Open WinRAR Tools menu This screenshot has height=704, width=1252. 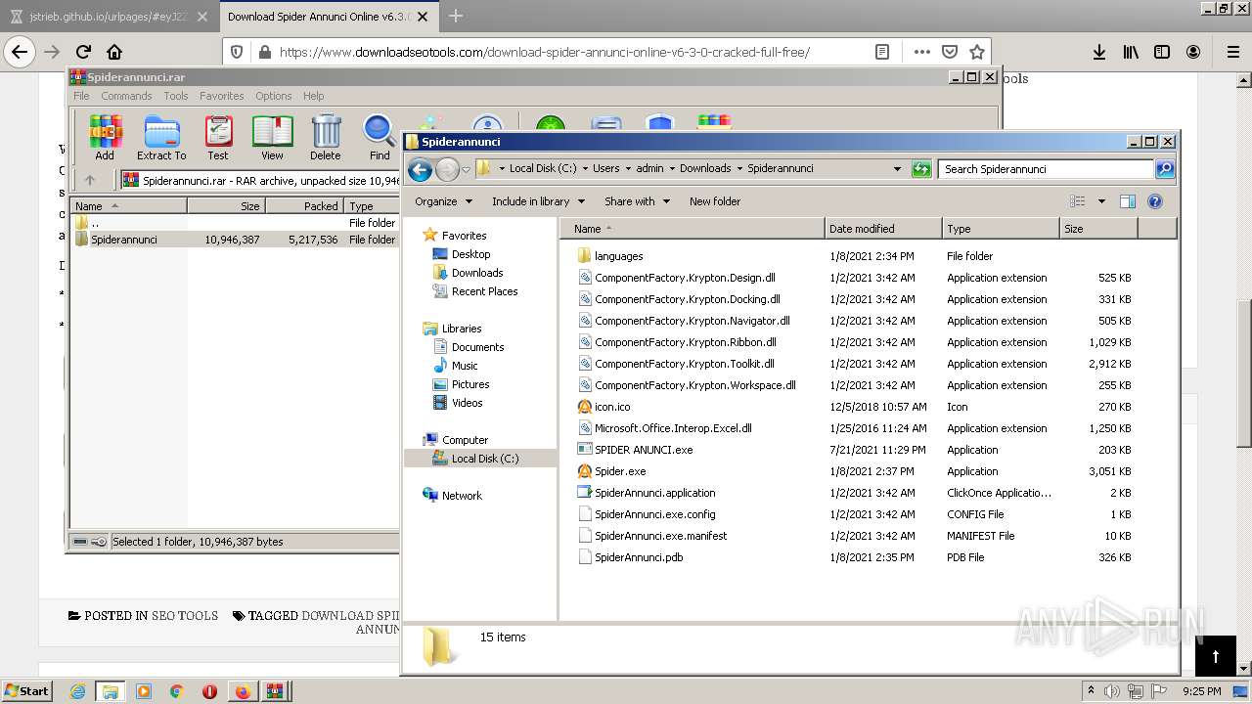point(176,96)
